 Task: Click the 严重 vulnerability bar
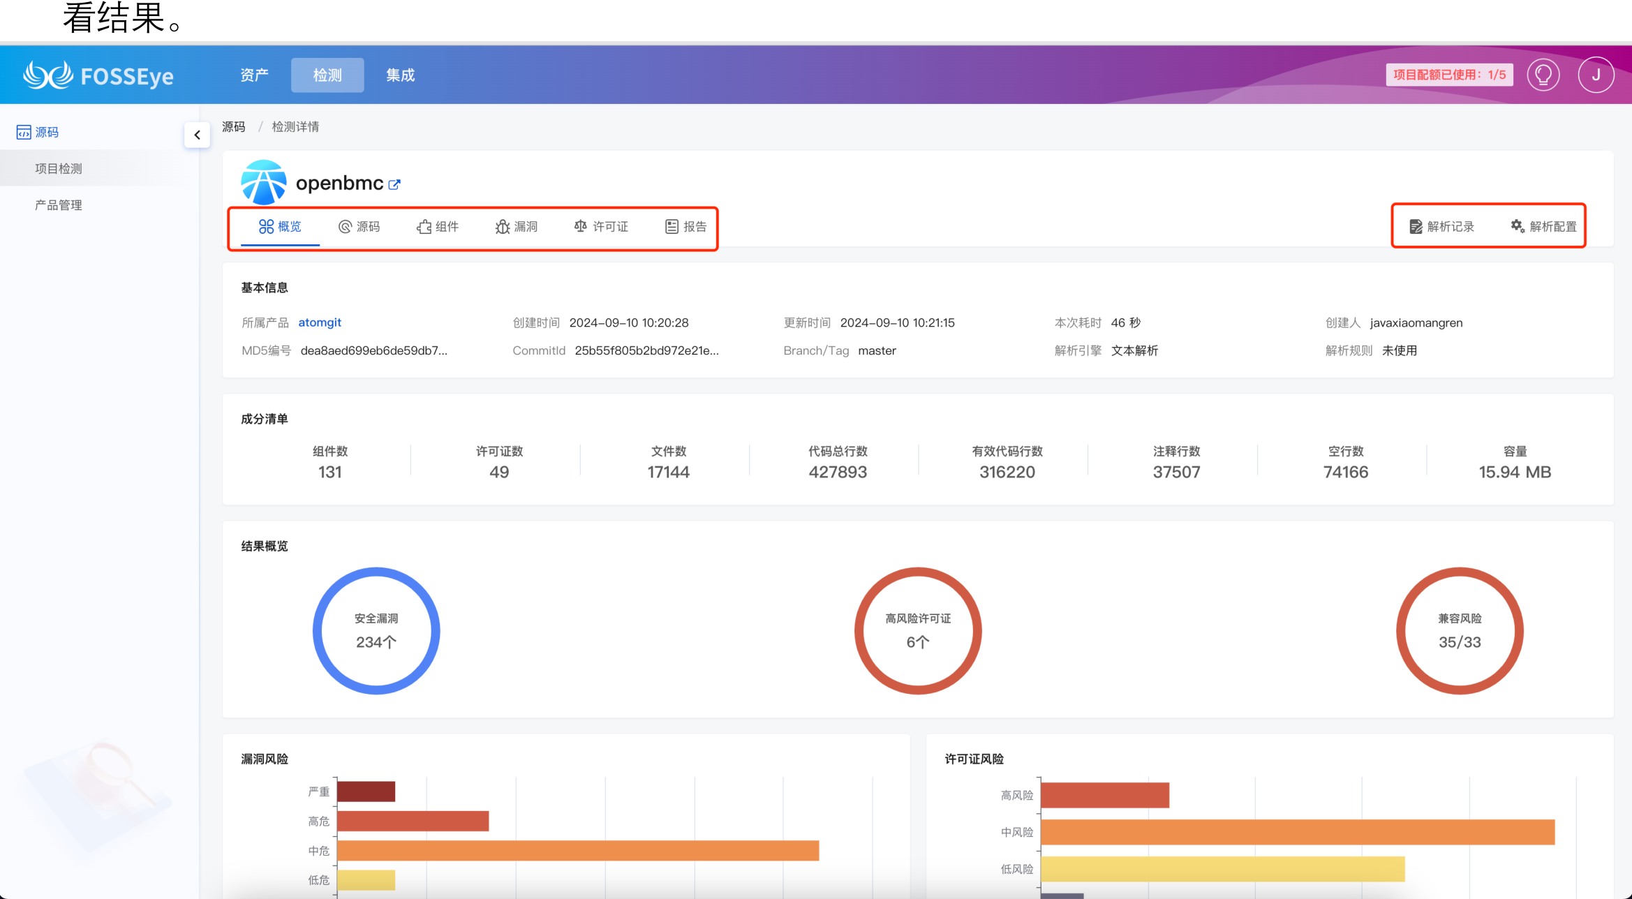[366, 792]
